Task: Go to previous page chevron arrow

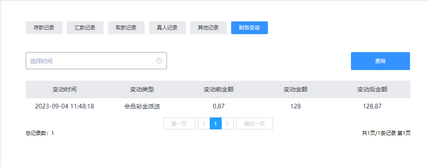Action: click(204, 123)
